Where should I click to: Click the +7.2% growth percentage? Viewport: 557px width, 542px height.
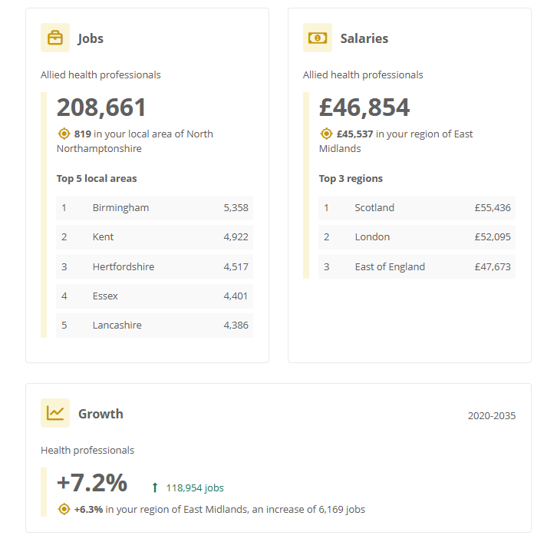click(x=92, y=483)
